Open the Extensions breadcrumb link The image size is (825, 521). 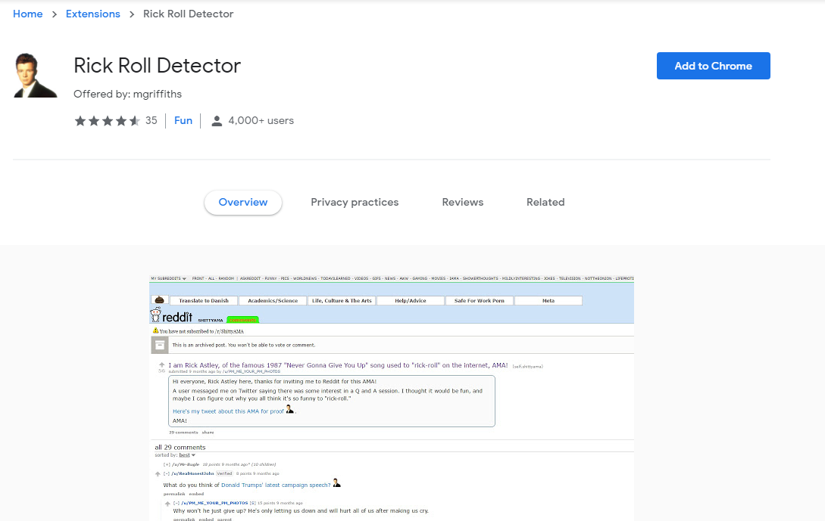pos(92,14)
